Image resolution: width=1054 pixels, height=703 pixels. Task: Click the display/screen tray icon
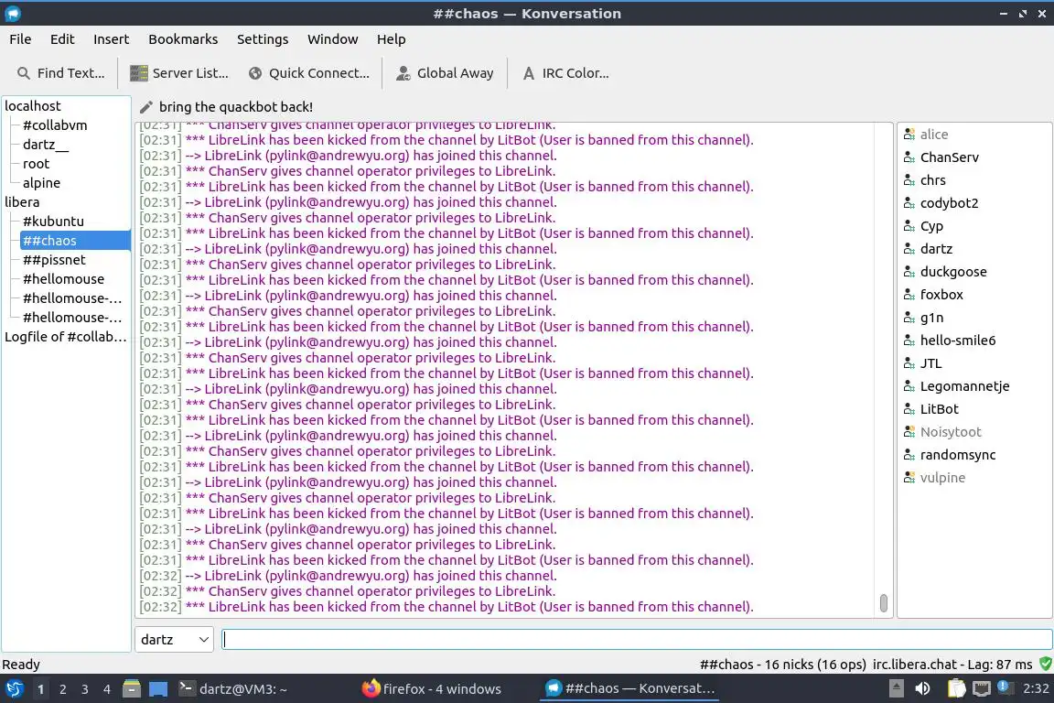tap(982, 688)
